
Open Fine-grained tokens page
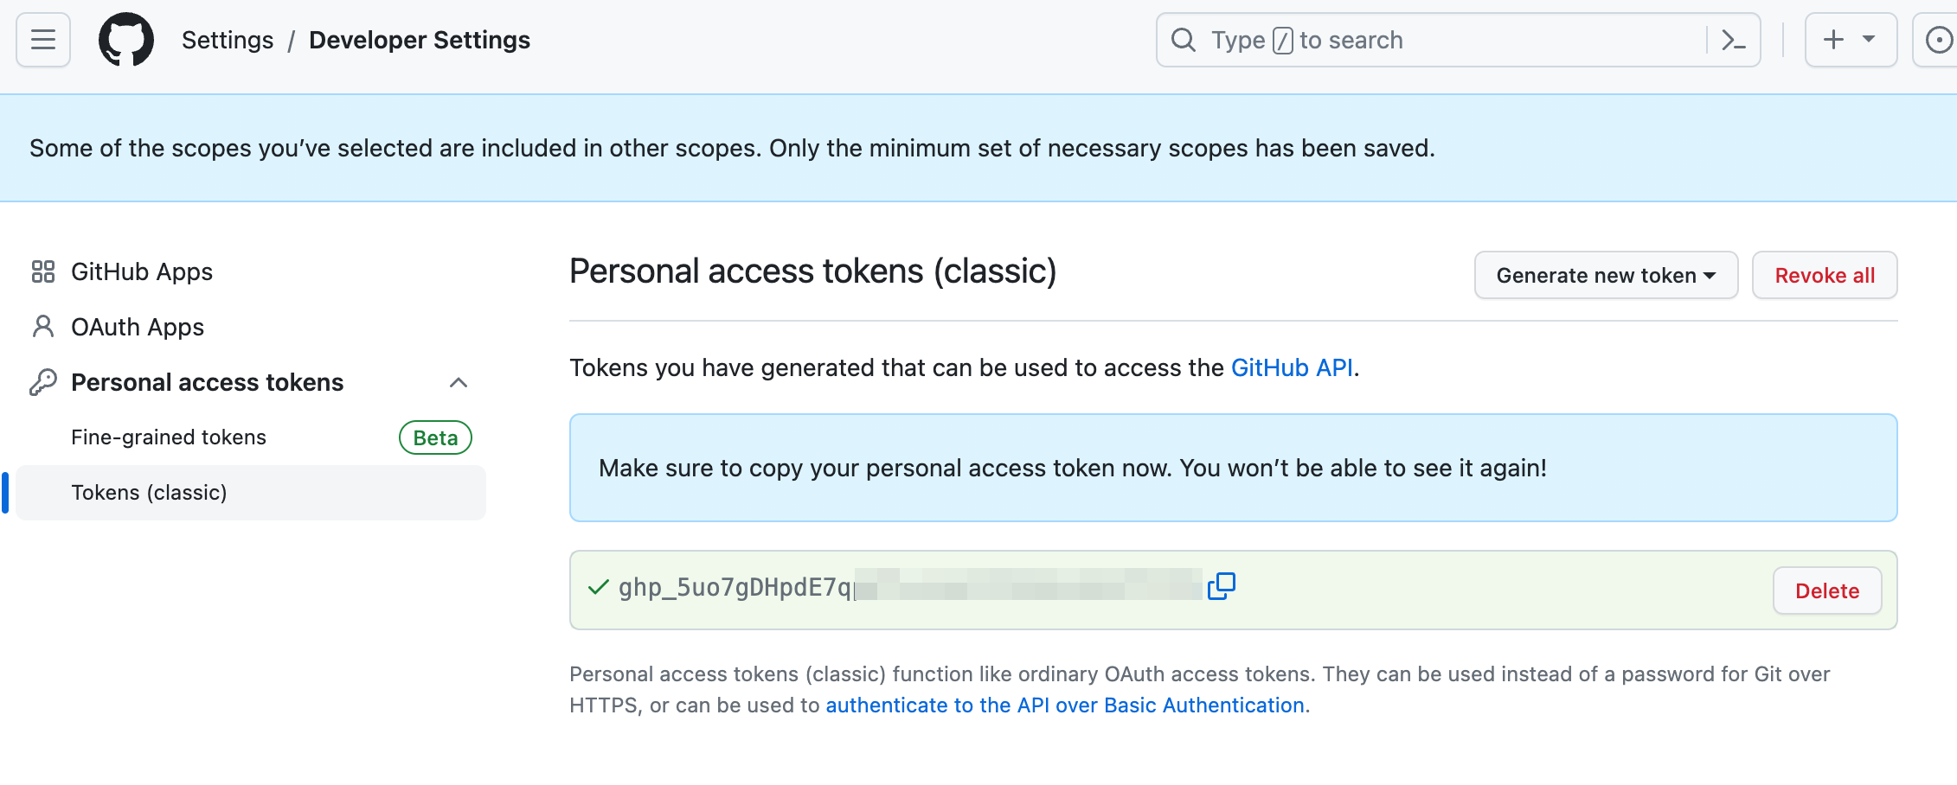169,437
